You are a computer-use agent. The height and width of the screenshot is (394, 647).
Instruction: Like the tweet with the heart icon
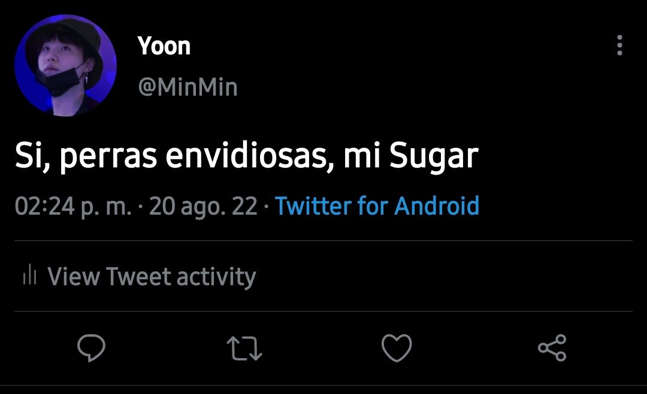(397, 348)
